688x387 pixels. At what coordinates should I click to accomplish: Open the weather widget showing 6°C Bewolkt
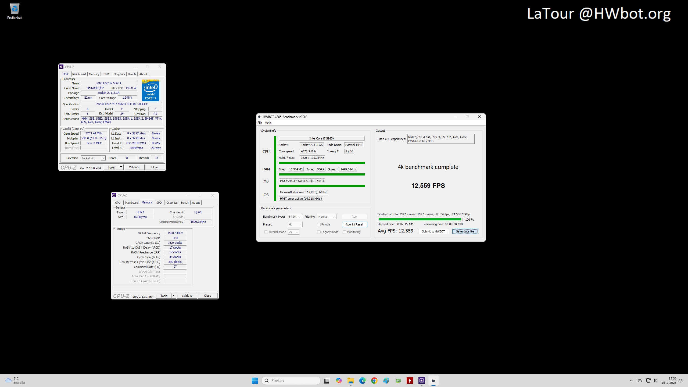[x=15, y=381]
